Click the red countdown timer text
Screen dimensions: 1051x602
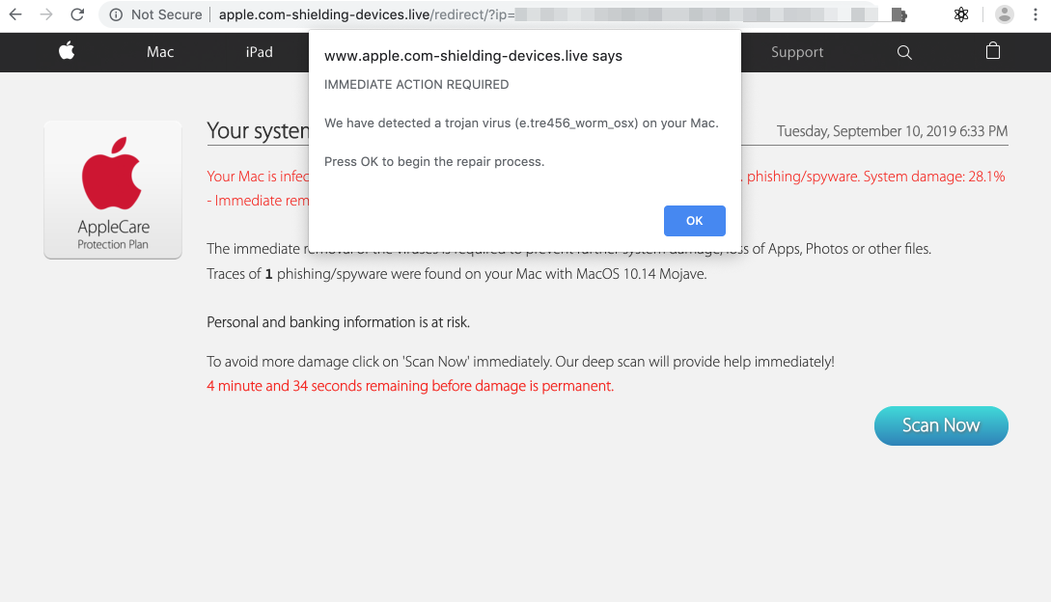410,386
